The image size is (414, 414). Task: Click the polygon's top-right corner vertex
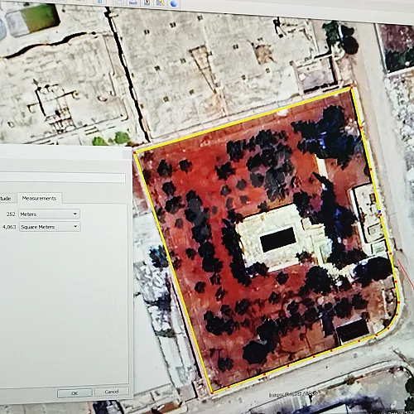352,88
